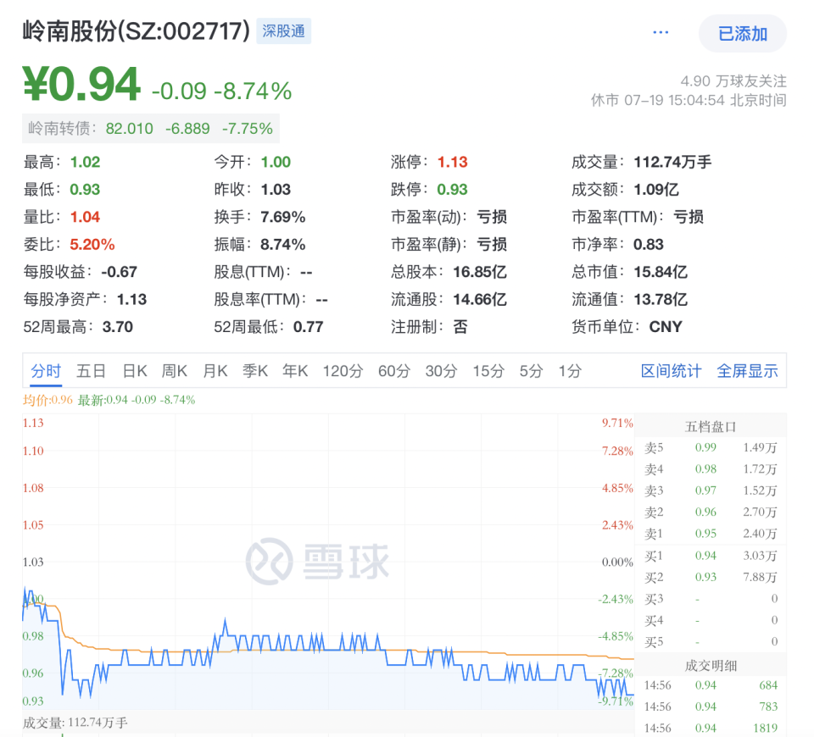Switch to the 季K chart tab
The image size is (814, 737).
(x=255, y=371)
